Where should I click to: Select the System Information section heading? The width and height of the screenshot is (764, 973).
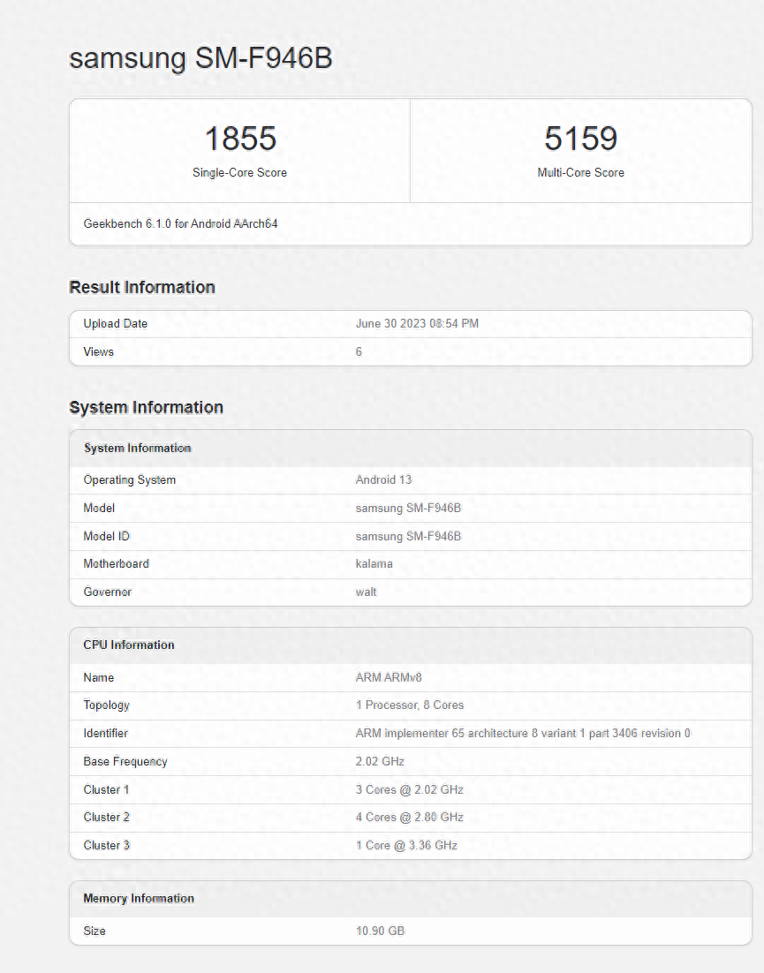(146, 407)
